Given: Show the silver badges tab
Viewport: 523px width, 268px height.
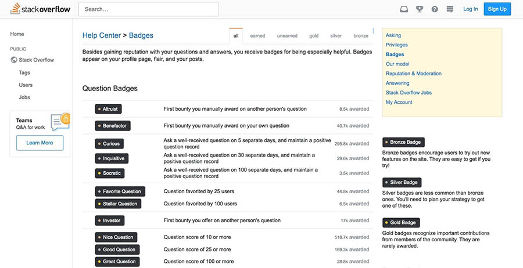Looking at the screenshot, I should click(336, 36).
